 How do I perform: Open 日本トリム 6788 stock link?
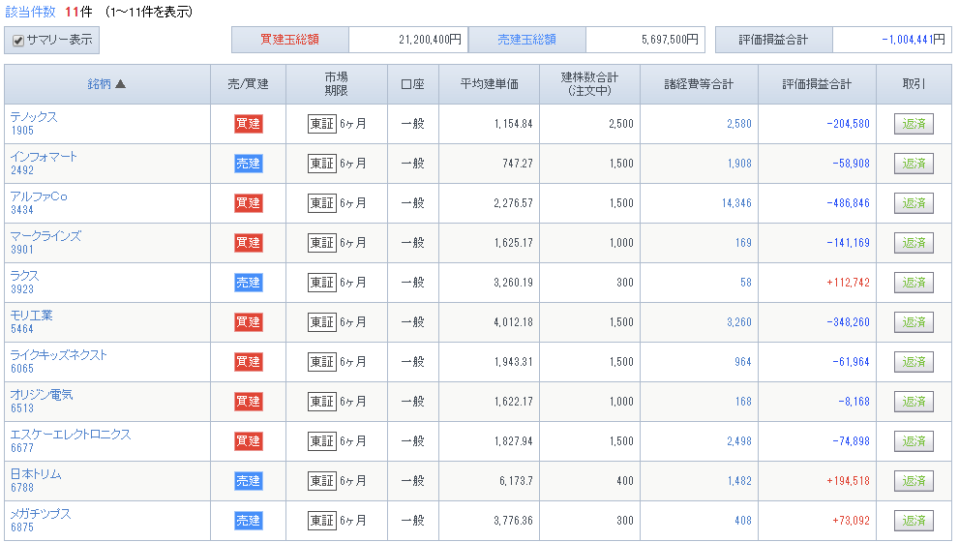[36, 481]
